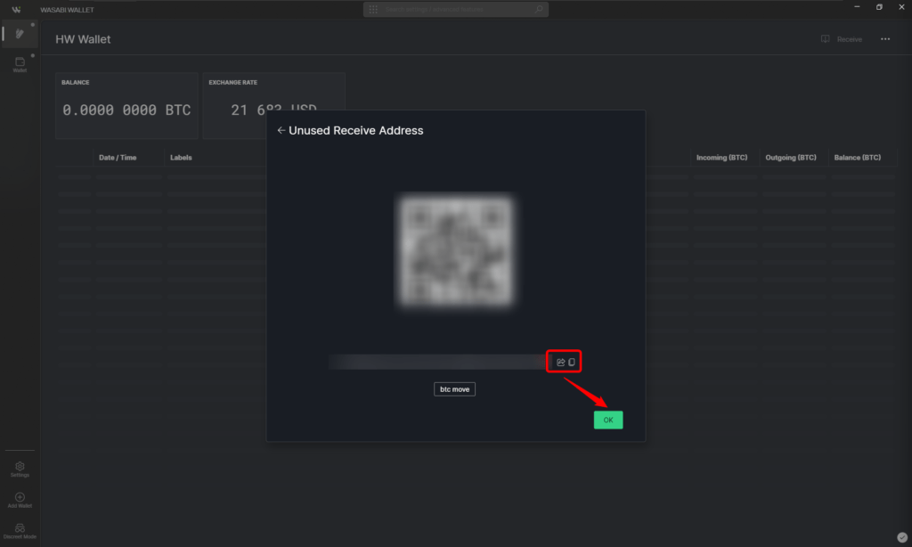Click the Date / Time column header

118,158
